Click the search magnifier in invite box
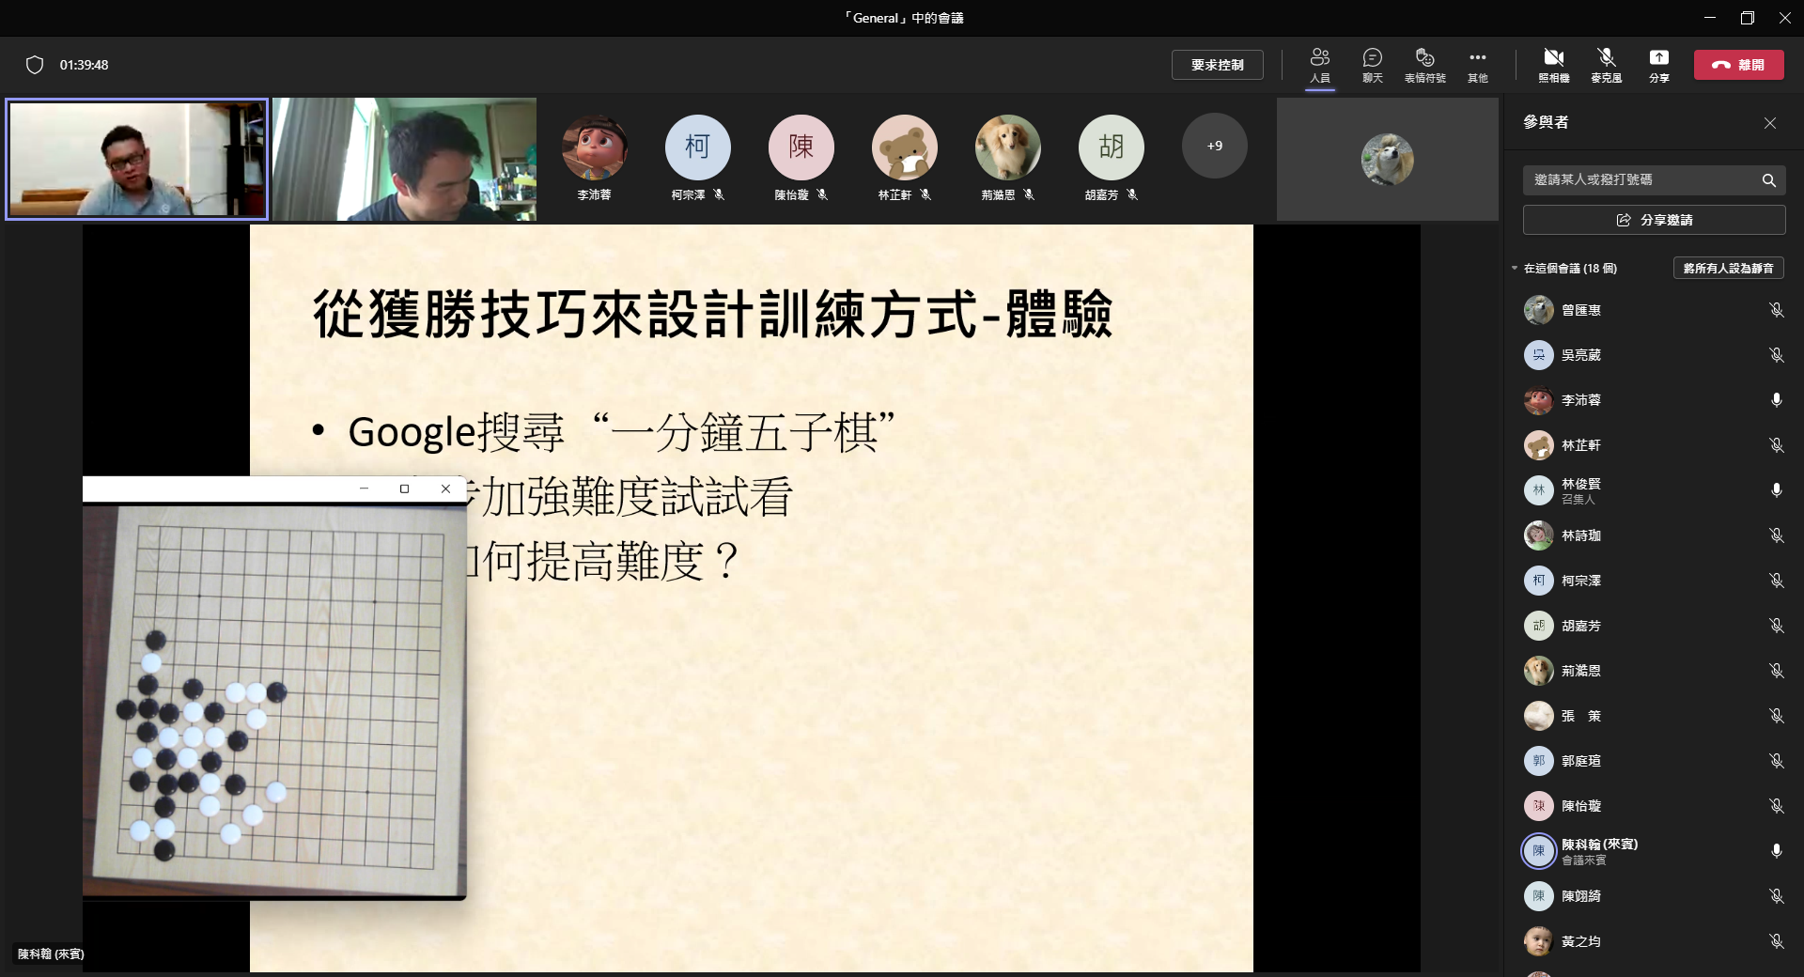 coord(1768,180)
